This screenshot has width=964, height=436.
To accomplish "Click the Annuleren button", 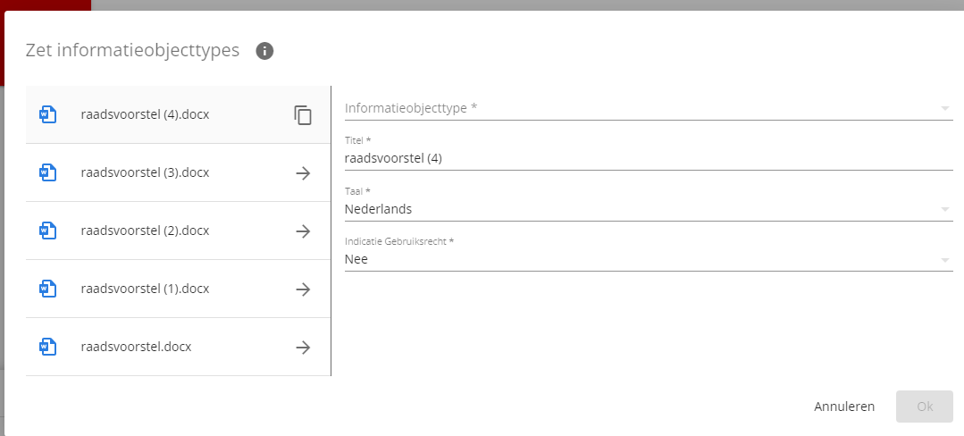I will [844, 407].
